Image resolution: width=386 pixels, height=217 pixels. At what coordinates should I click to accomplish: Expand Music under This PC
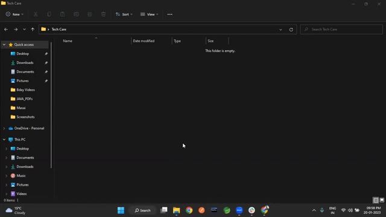click(7, 175)
